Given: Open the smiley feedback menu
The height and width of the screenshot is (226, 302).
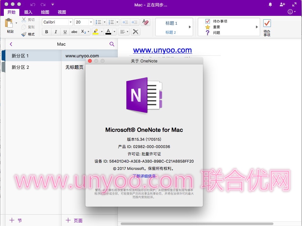Looking at the screenshot, I should click(292, 12).
